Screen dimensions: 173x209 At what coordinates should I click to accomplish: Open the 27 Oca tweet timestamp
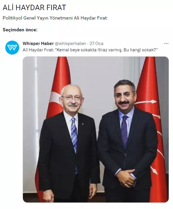coord(96,43)
